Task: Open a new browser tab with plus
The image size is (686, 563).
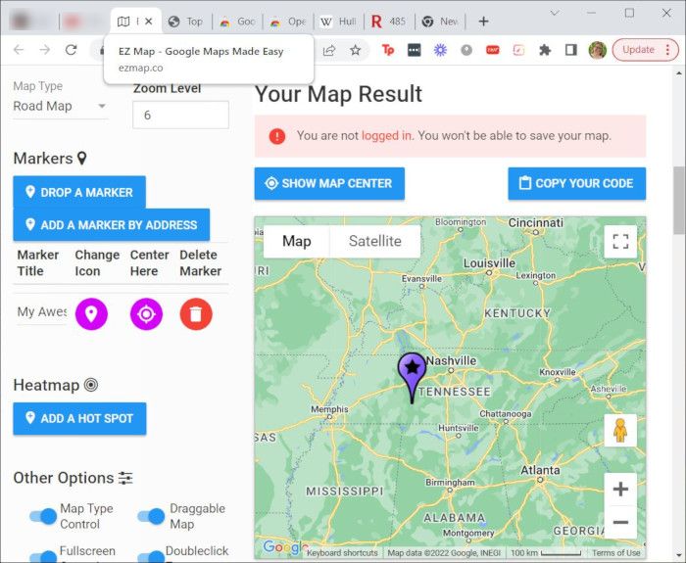Action: point(483,21)
